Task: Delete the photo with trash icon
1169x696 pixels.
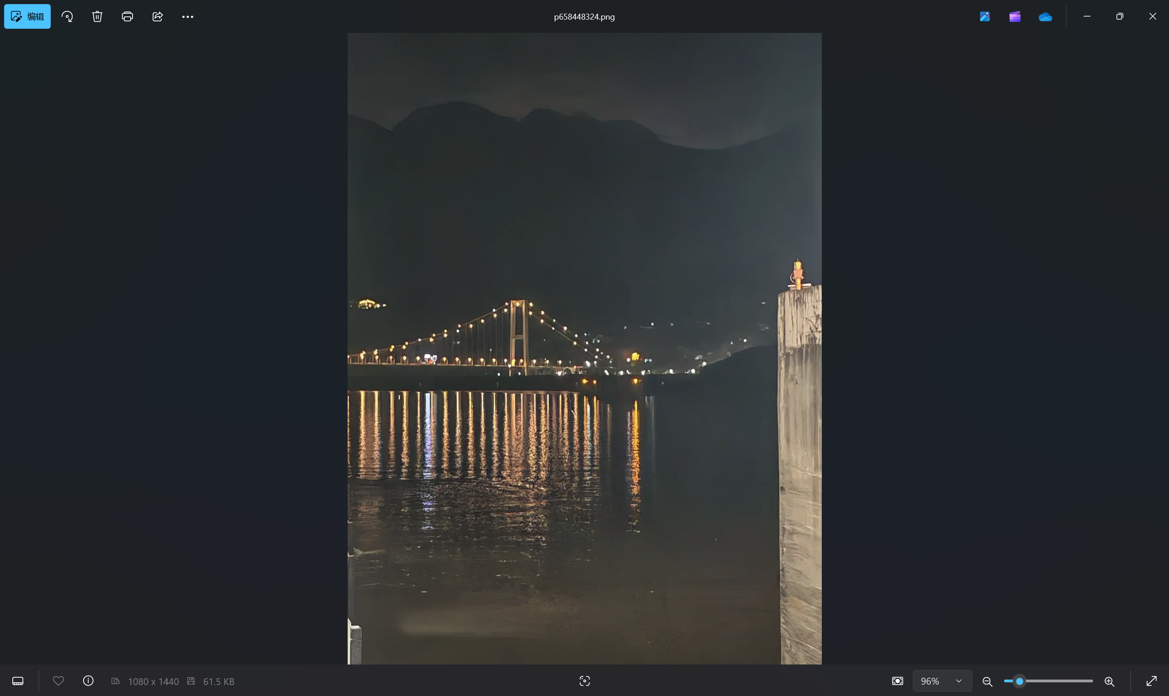Action: (97, 16)
